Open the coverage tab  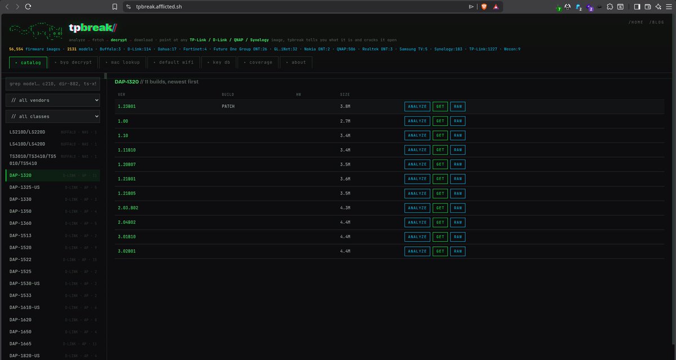pyautogui.click(x=259, y=62)
